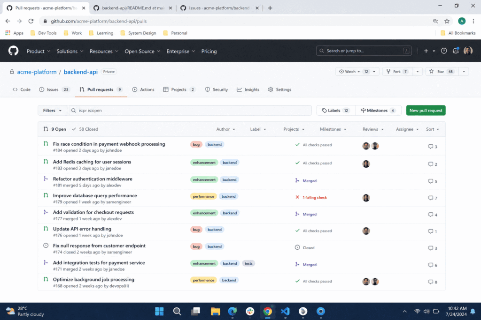Open the taskbar search icon
The width and height of the screenshot is (481, 320).
(x=177, y=312)
